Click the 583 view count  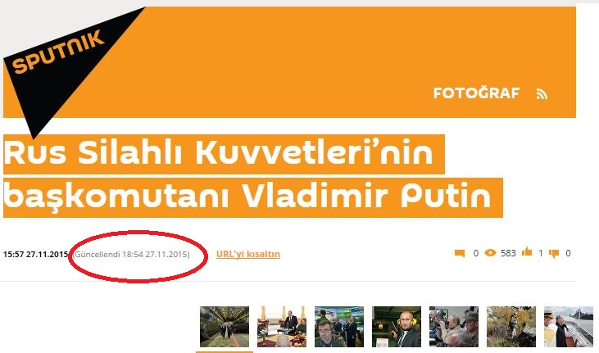[x=508, y=253]
